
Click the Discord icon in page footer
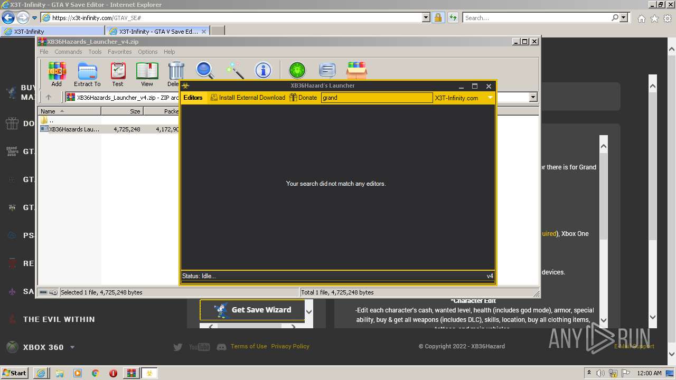221,347
